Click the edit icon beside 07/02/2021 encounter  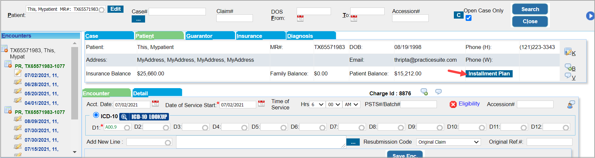click(18, 73)
